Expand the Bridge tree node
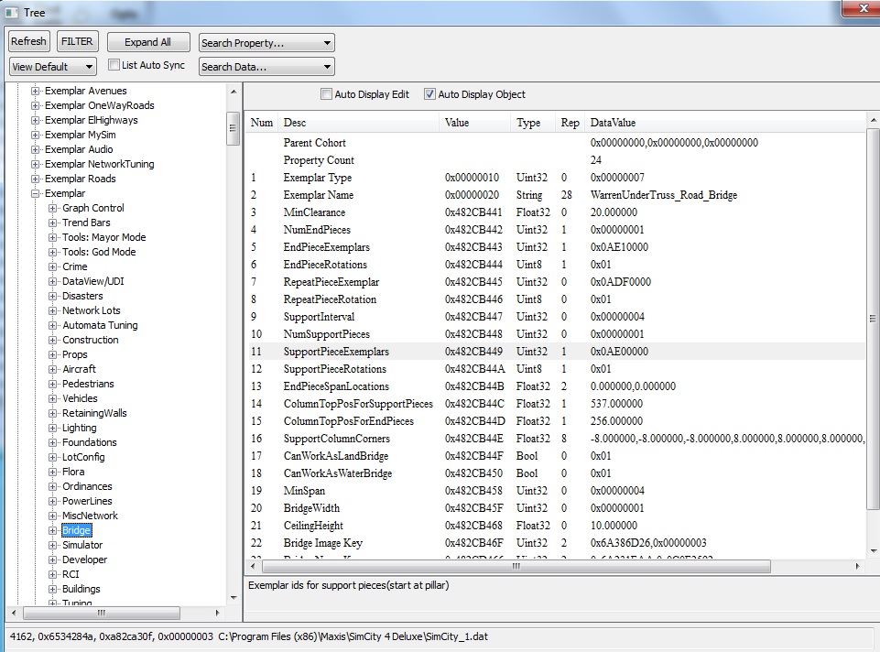This screenshot has width=880, height=652. pyautogui.click(x=52, y=530)
